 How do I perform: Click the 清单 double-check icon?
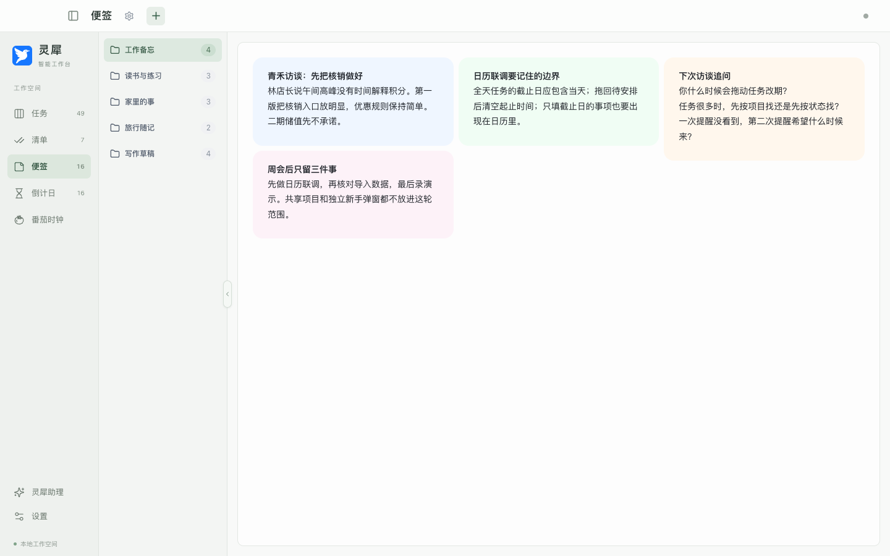point(19,140)
